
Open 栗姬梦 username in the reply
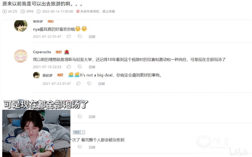(x=47, y=75)
